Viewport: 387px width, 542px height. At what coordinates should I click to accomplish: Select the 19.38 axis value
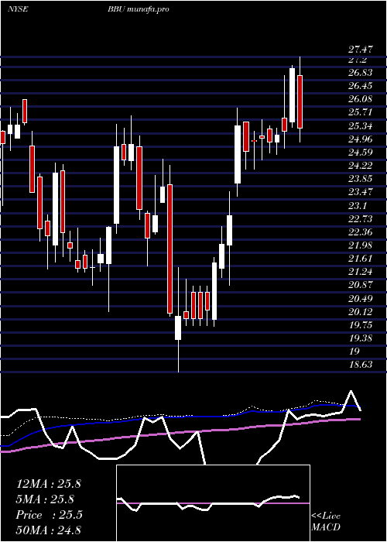(361, 338)
